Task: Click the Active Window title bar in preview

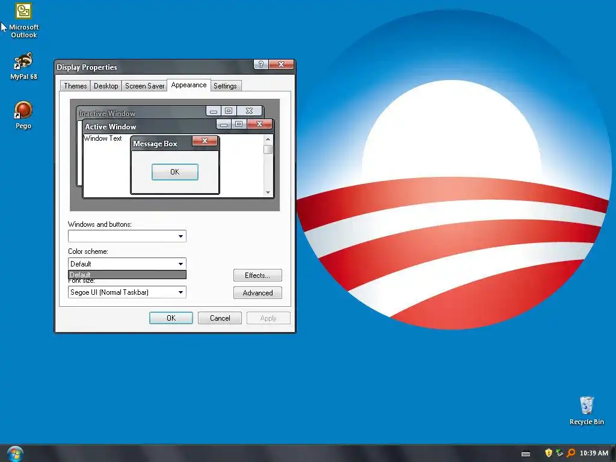Action: (149, 126)
